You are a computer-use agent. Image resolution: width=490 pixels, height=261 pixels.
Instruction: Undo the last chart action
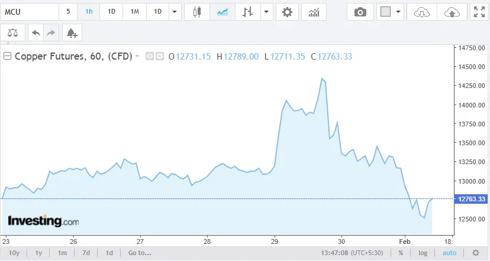[x=36, y=32]
